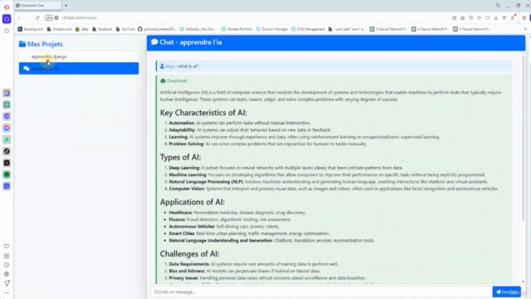Click the sidebar lightbulb tips icon
The image size is (531, 299).
7,283
